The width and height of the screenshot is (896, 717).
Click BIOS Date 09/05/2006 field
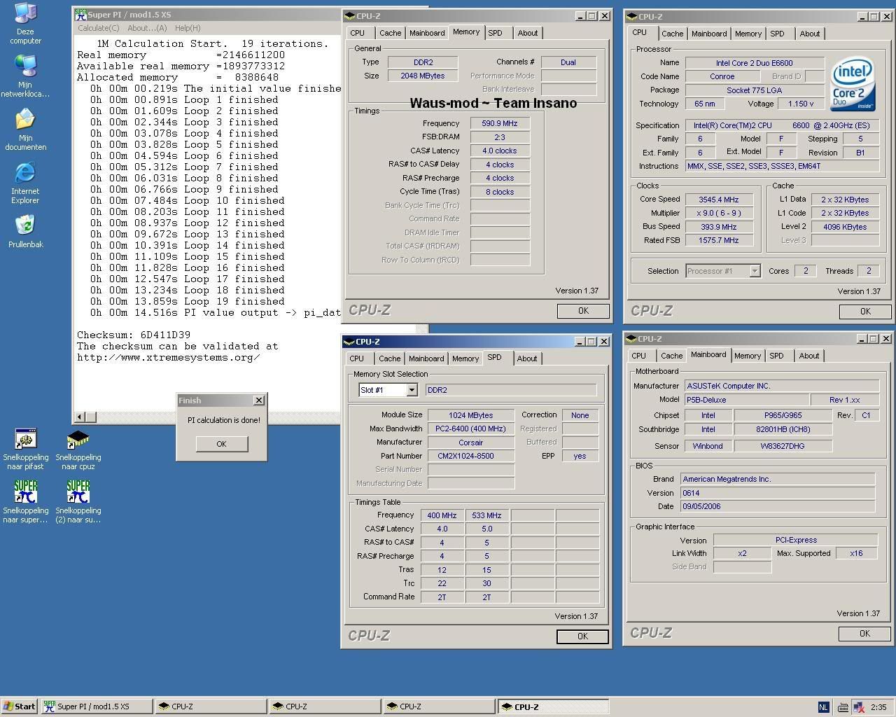778,506
